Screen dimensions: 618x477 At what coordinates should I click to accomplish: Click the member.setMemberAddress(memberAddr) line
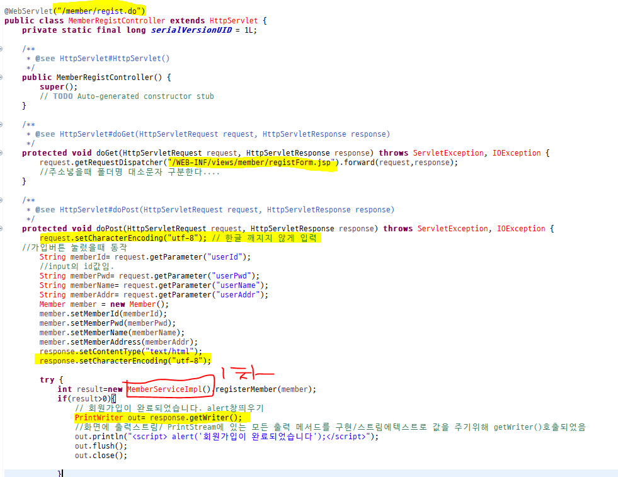click(x=118, y=342)
